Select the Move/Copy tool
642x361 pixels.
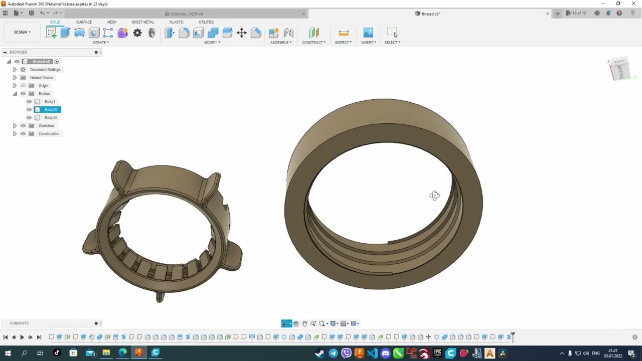(x=242, y=33)
